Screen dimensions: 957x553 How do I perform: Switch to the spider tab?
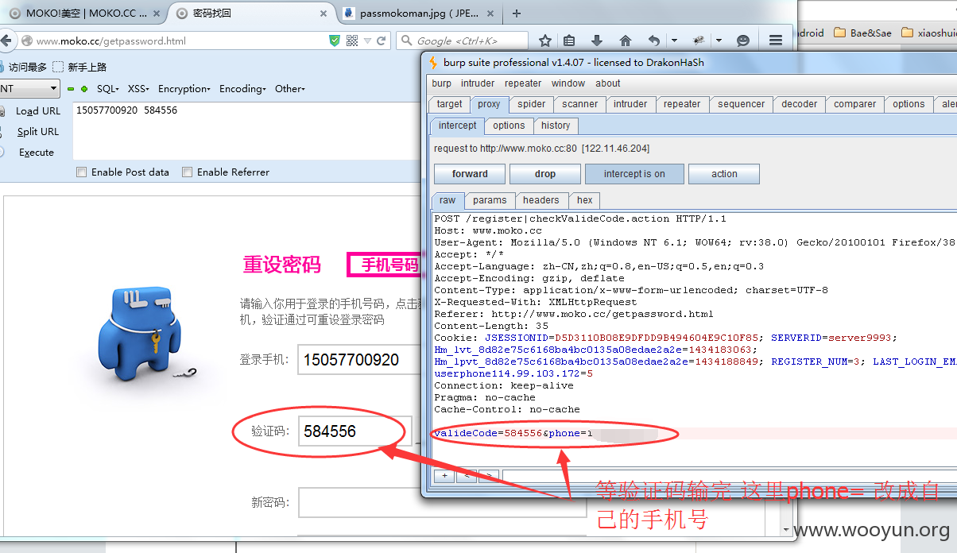tap(532, 104)
